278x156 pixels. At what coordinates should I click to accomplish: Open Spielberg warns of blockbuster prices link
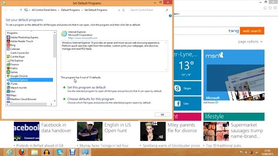[x=171, y=146]
